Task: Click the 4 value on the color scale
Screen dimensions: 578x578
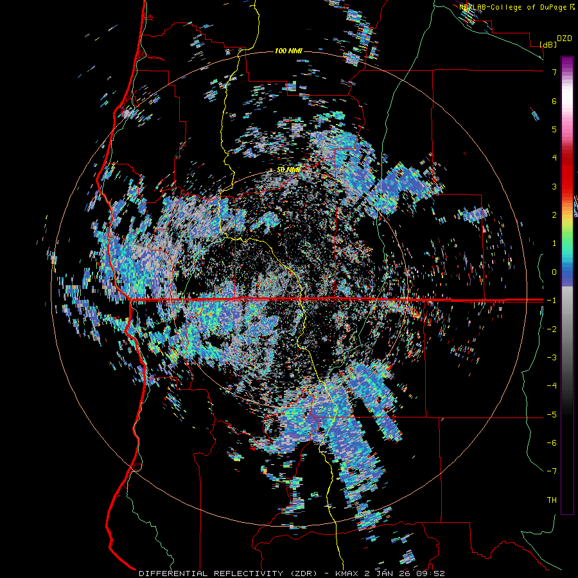Action: [x=554, y=158]
